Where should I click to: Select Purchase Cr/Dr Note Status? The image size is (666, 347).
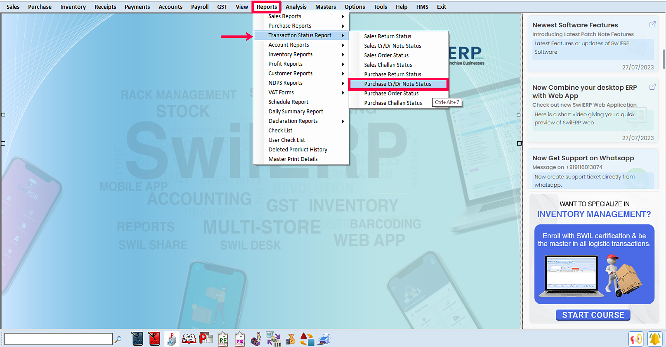[399, 84]
